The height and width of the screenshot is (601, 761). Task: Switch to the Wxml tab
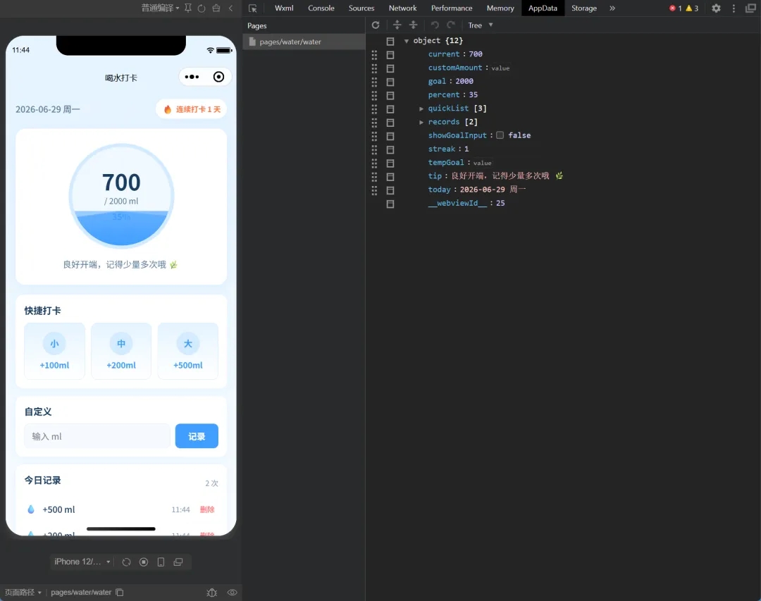[x=284, y=8]
